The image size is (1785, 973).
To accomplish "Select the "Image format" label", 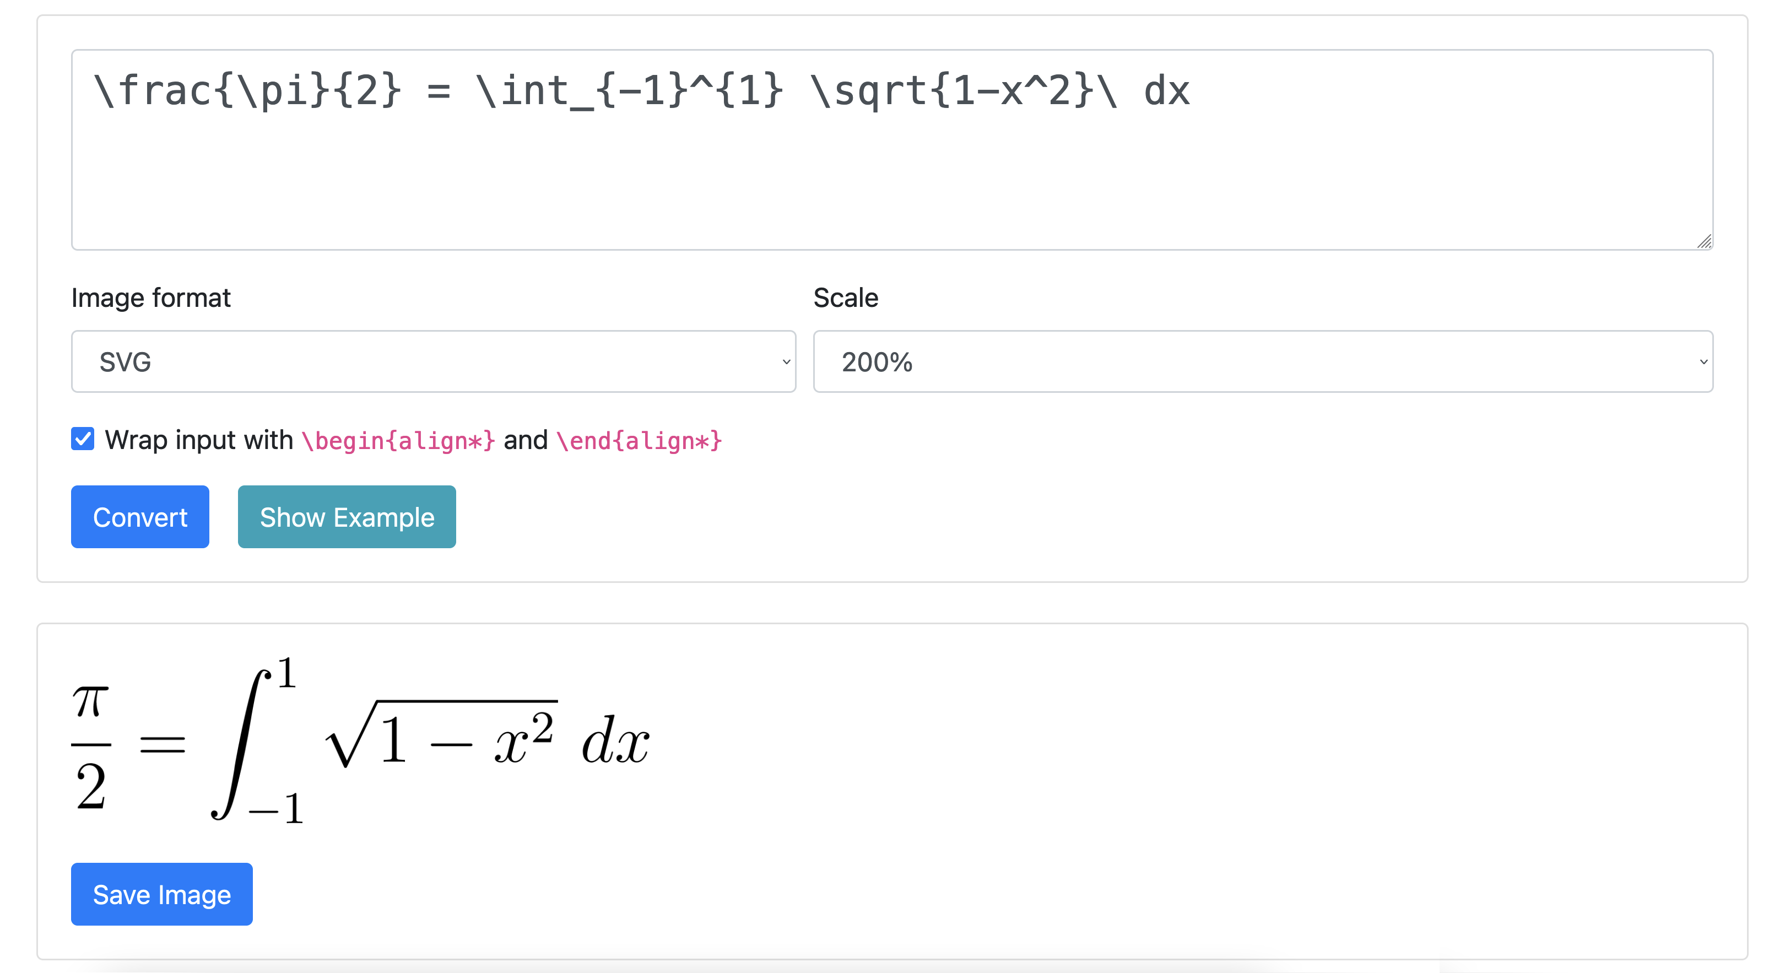I will click(x=150, y=298).
